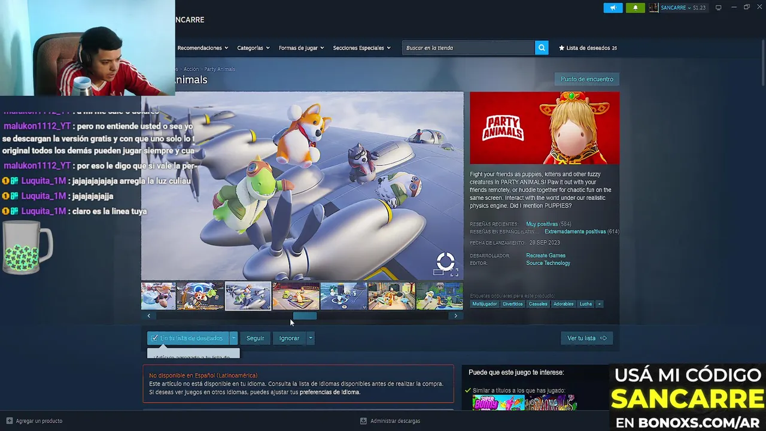Select the highlighted airplane wing thumbnail
766x431 pixels.
pyautogui.click(x=248, y=296)
